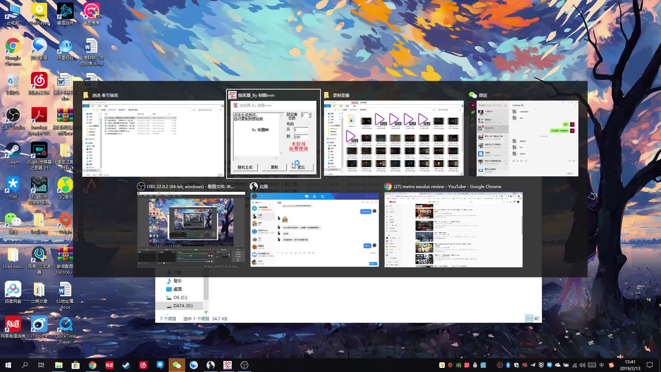Screen dimensions: 661x372
Task: Select the QQ音乐 desktop icon
Action: [65, 188]
